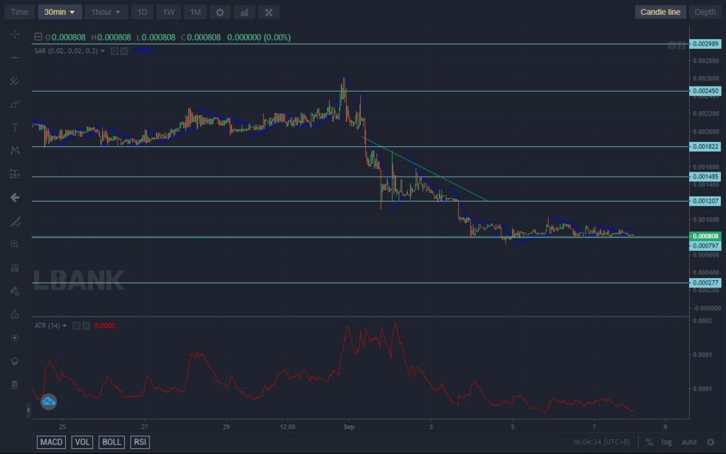The height and width of the screenshot is (454, 726).
Task: Activate the zoom in tool
Action: [15, 244]
